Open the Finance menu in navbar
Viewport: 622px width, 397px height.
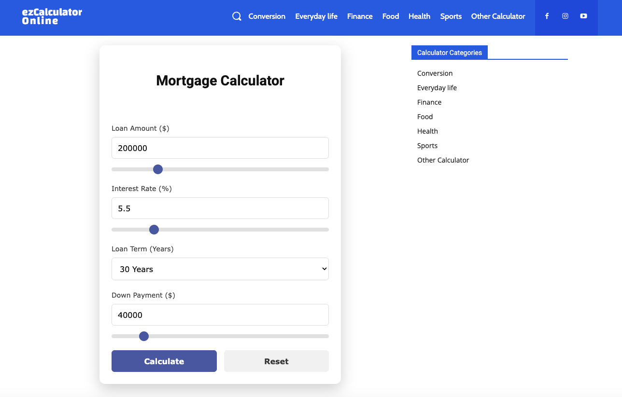(x=360, y=16)
